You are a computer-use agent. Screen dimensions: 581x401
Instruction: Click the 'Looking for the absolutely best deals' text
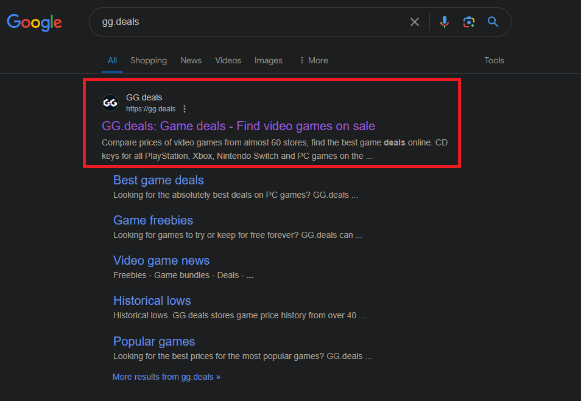click(235, 195)
